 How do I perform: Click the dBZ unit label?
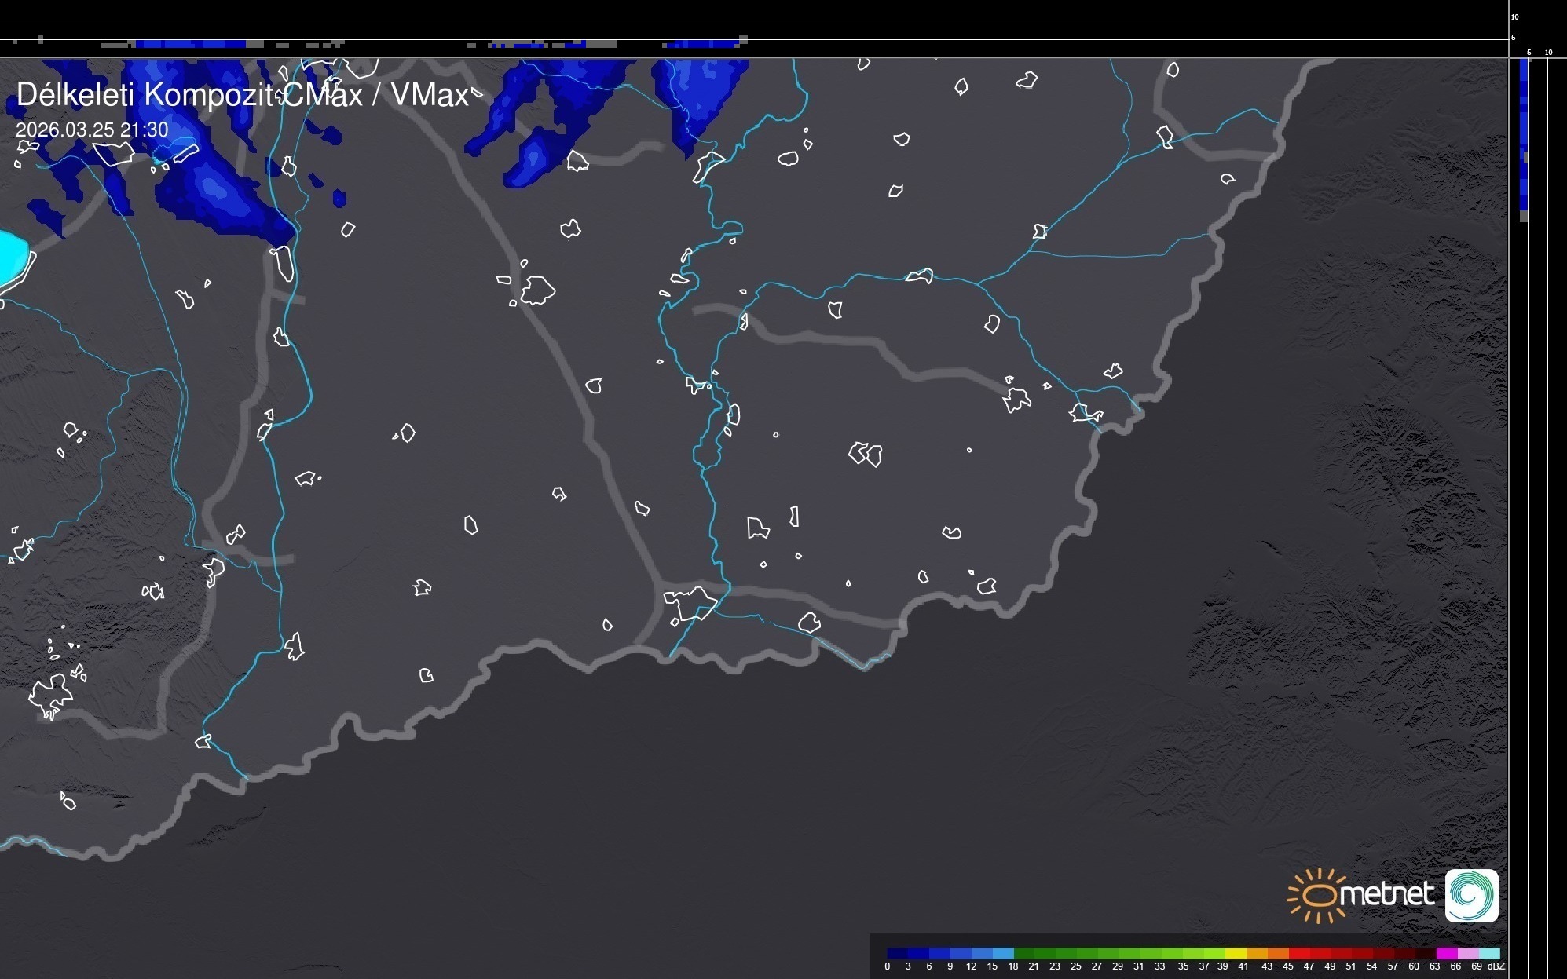point(1496,966)
